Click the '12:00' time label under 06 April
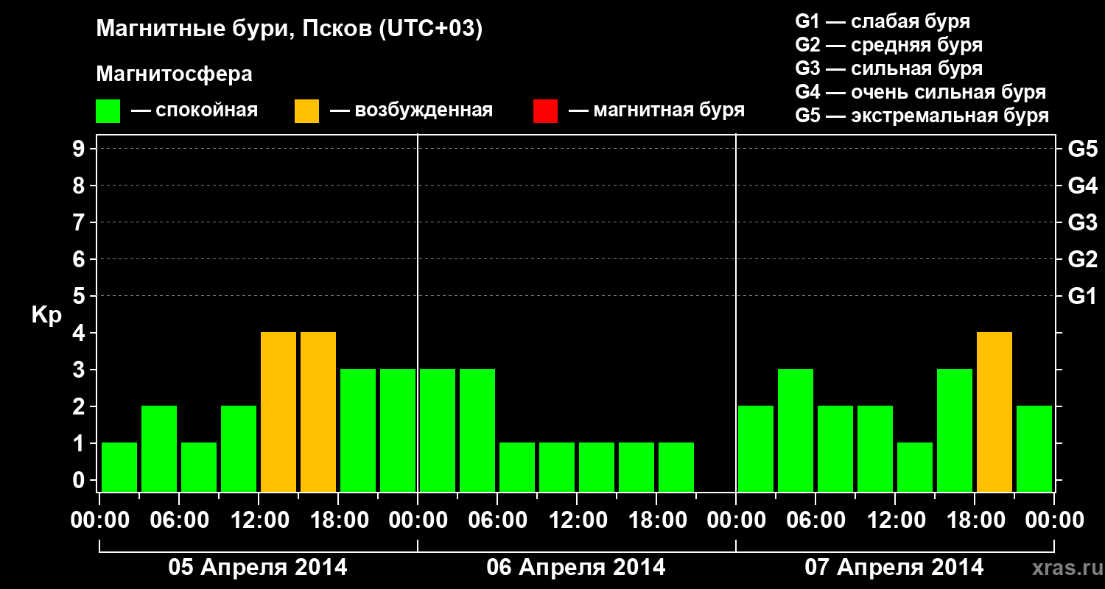This screenshot has width=1105, height=589. 577,521
